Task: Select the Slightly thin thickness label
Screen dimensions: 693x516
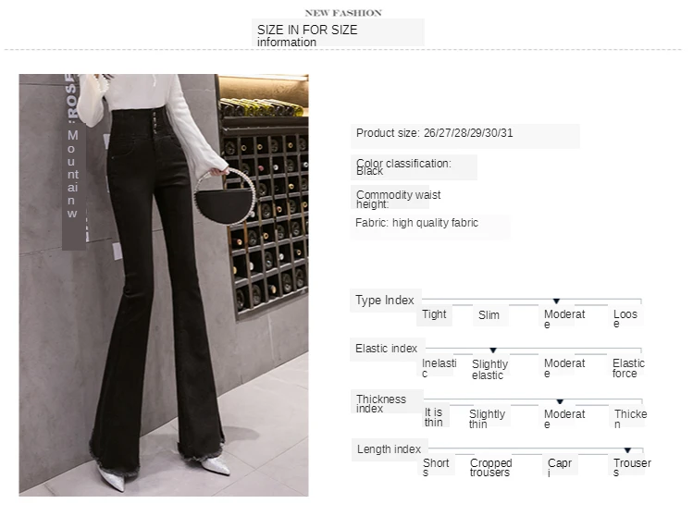Action: (487, 418)
